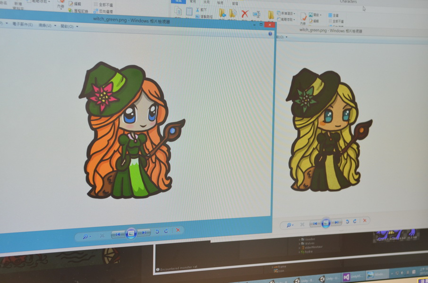Expand the 燒錄(U) burn menu
Viewport: 428px width, 283px height.
(46, 25)
